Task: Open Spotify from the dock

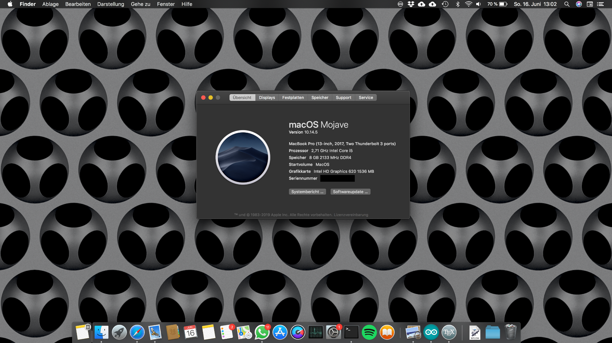Action: (x=369, y=332)
